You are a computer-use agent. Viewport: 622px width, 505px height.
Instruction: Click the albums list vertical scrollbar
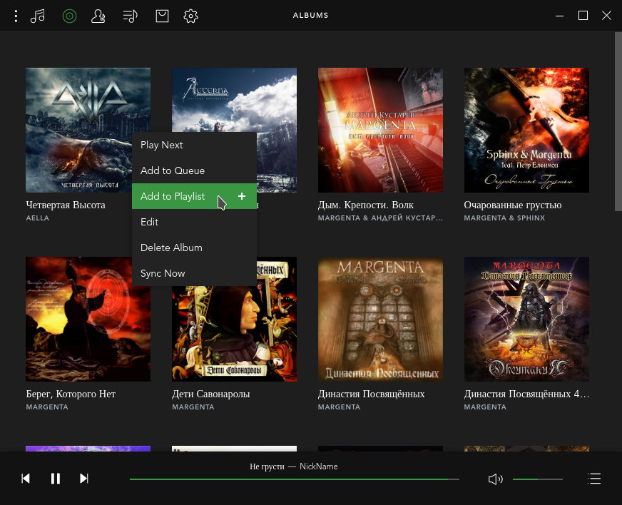pyautogui.click(x=618, y=121)
